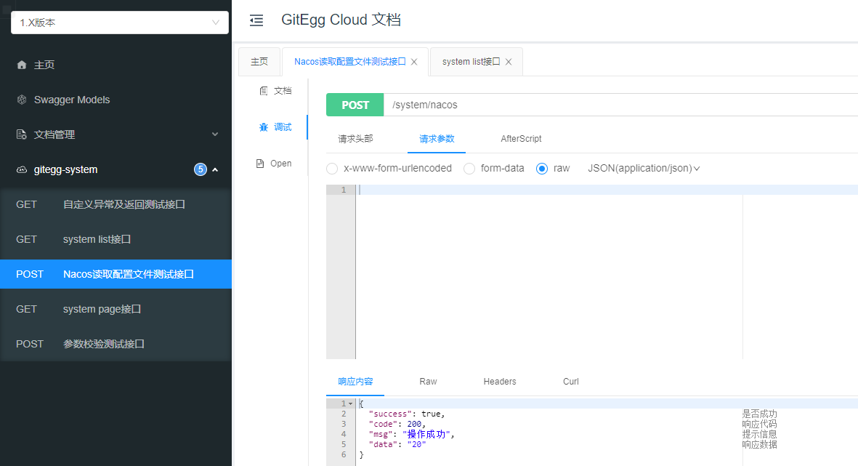The image size is (858, 466).
Task: Open the Headers response tab
Action: click(x=500, y=381)
